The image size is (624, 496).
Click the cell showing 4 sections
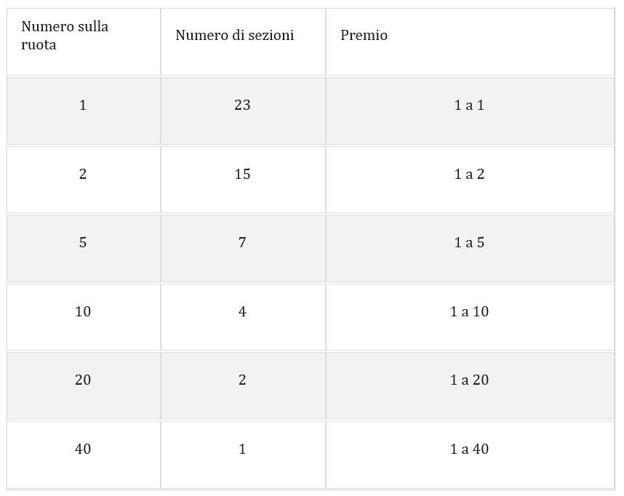[242, 312]
